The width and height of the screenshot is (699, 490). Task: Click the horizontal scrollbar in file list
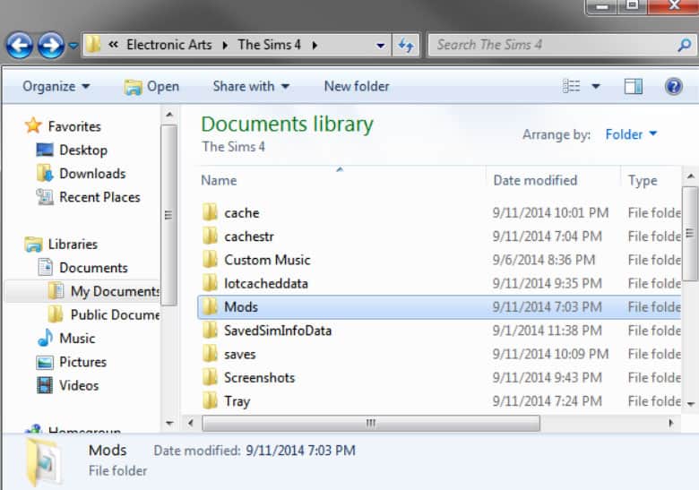[372, 423]
